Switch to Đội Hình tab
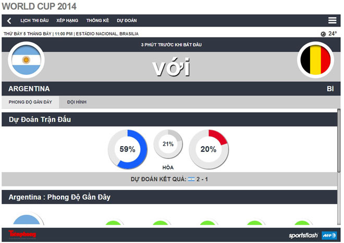 [x=77, y=102]
